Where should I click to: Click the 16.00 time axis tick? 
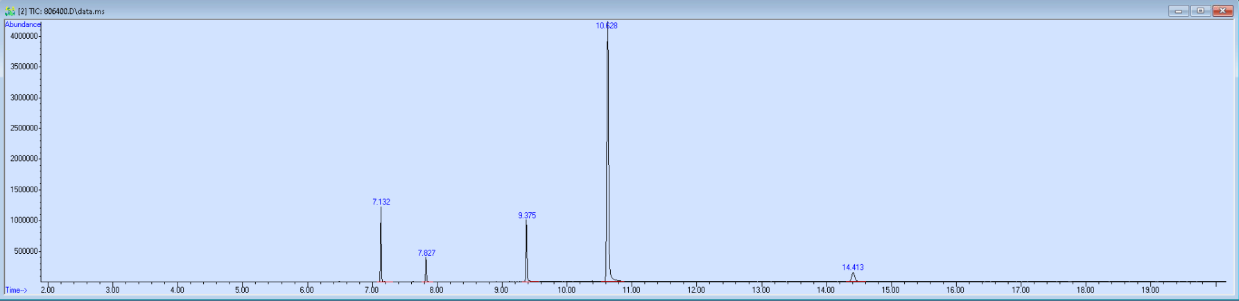click(955, 290)
